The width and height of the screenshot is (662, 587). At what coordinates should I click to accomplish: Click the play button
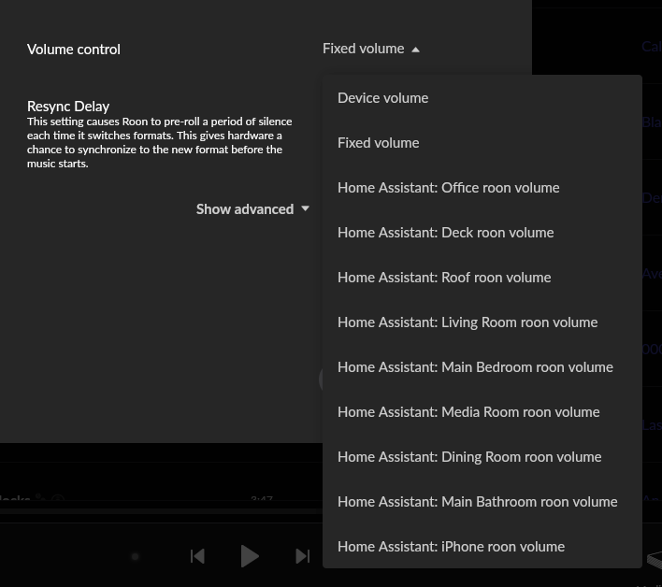(x=250, y=556)
